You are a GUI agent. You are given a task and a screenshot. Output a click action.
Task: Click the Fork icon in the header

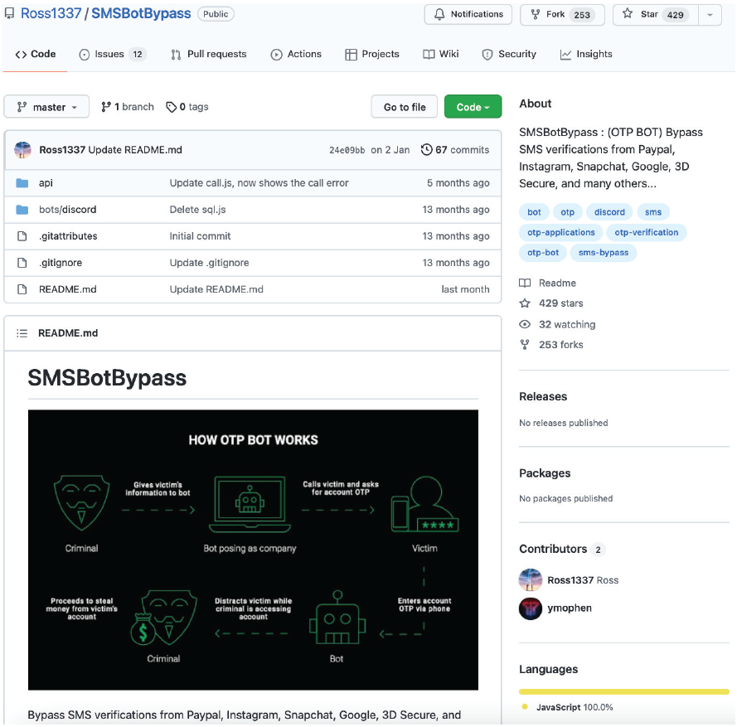coord(535,14)
